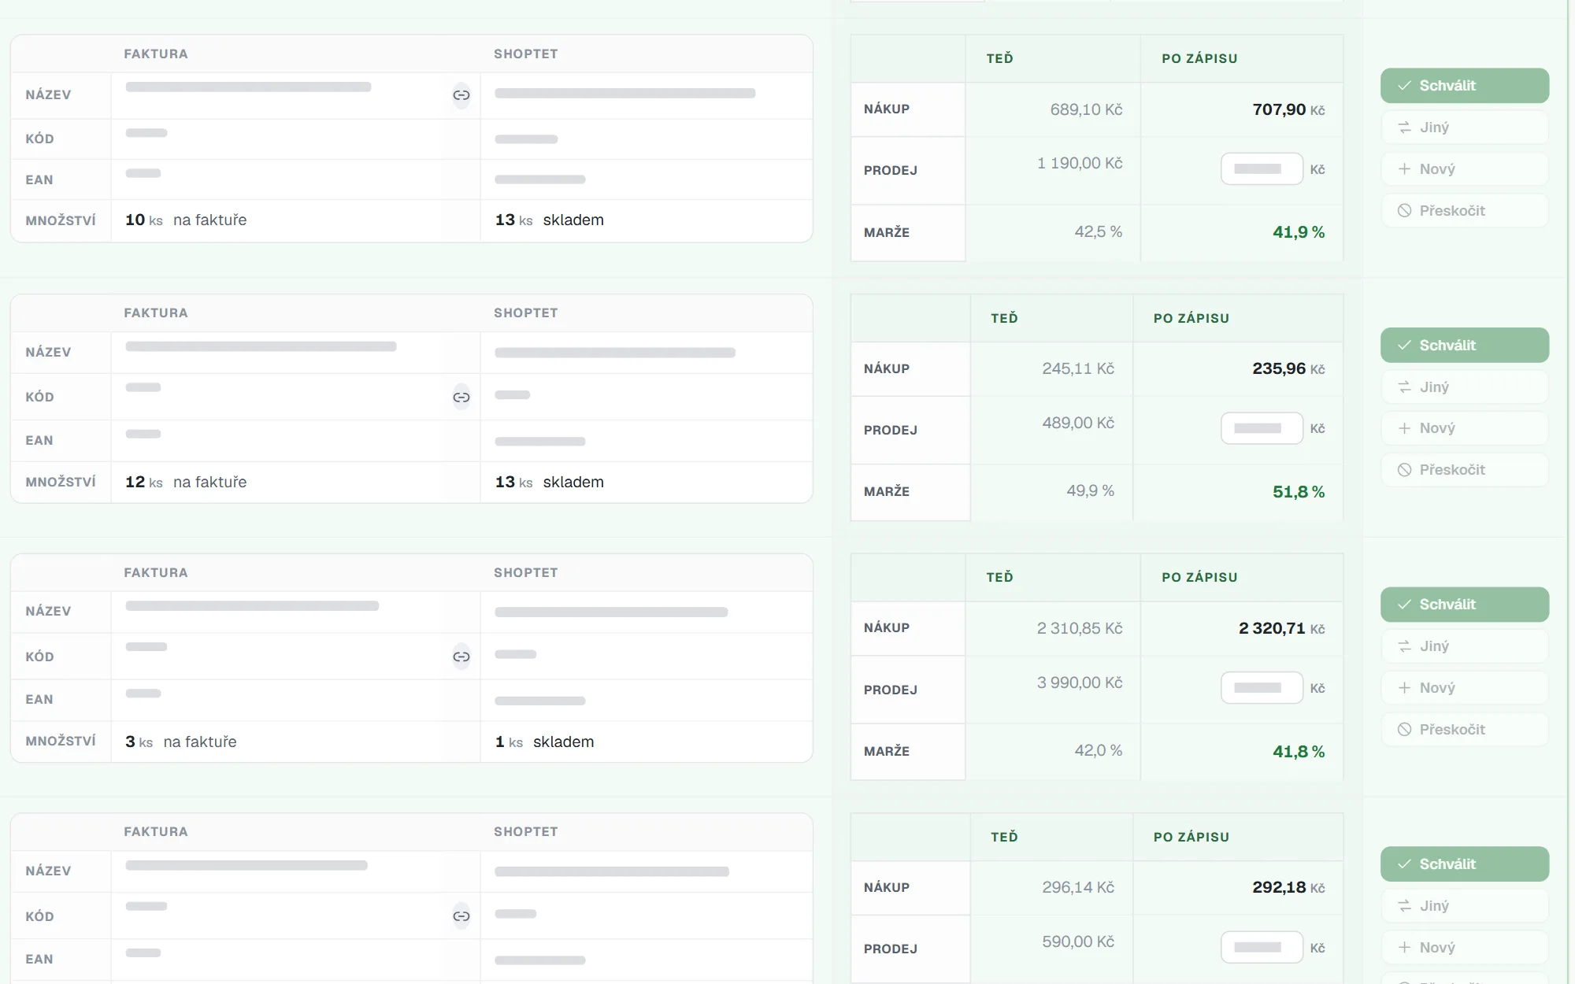Click the current sale price 489,00 Kč
This screenshot has width=1575, height=984.
click(x=1078, y=423)
